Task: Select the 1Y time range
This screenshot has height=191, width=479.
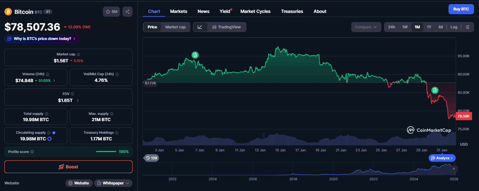Action: pos(429,27)
